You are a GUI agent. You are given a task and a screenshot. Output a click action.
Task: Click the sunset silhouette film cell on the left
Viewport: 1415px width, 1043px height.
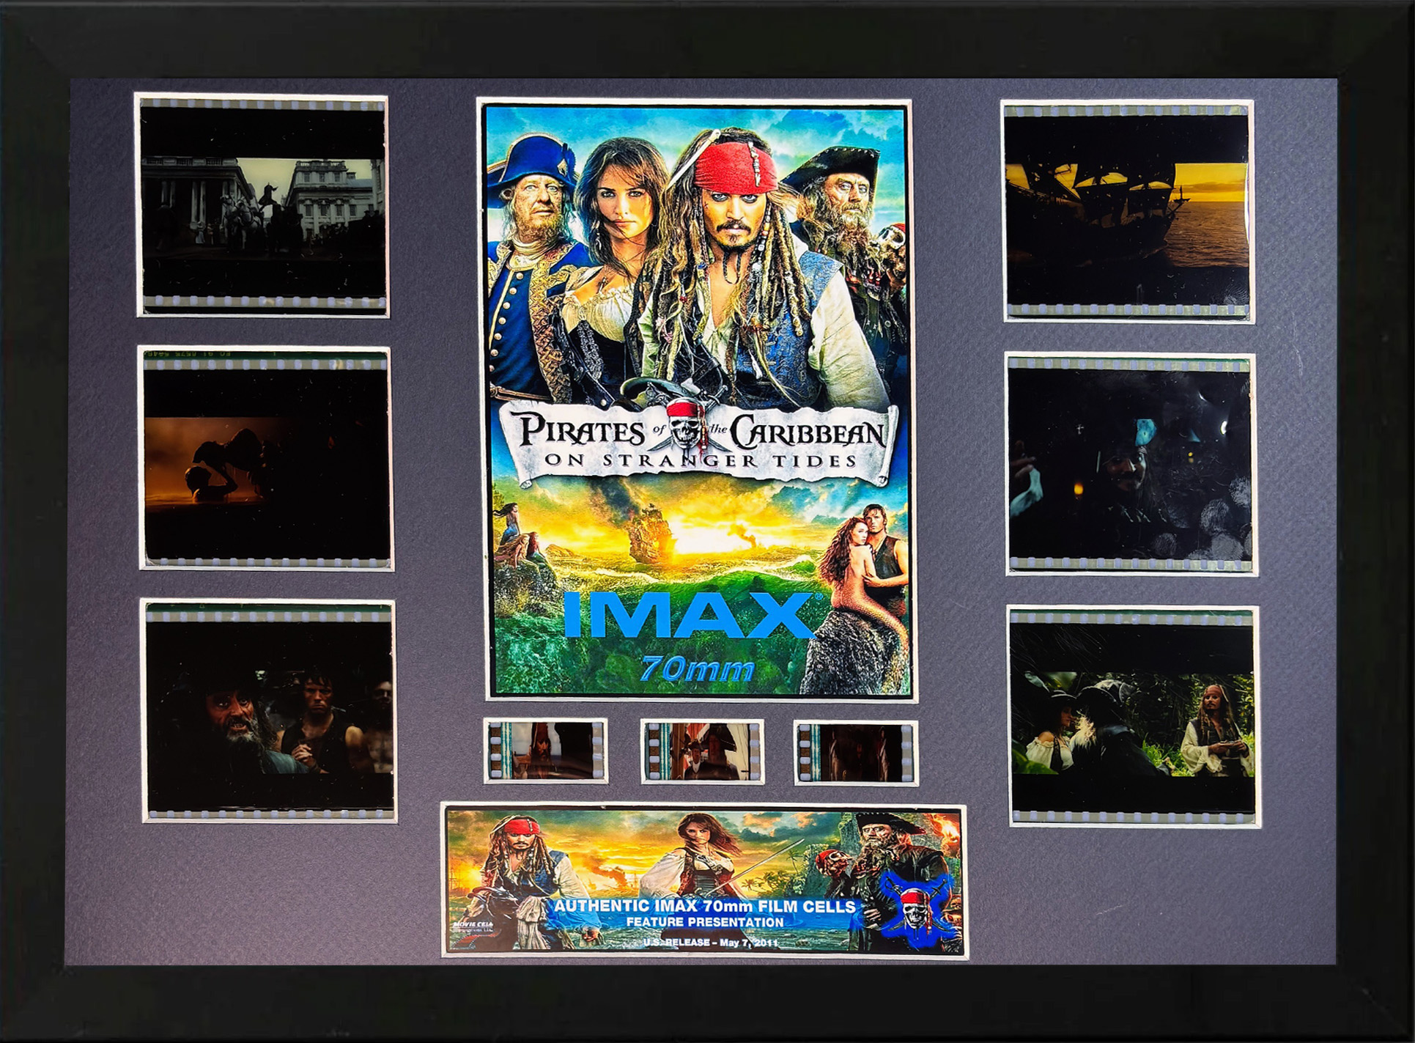coord(266,458)
